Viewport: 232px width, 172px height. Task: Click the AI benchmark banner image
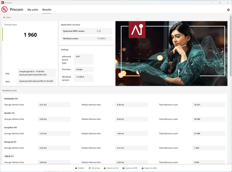[171, 53]
